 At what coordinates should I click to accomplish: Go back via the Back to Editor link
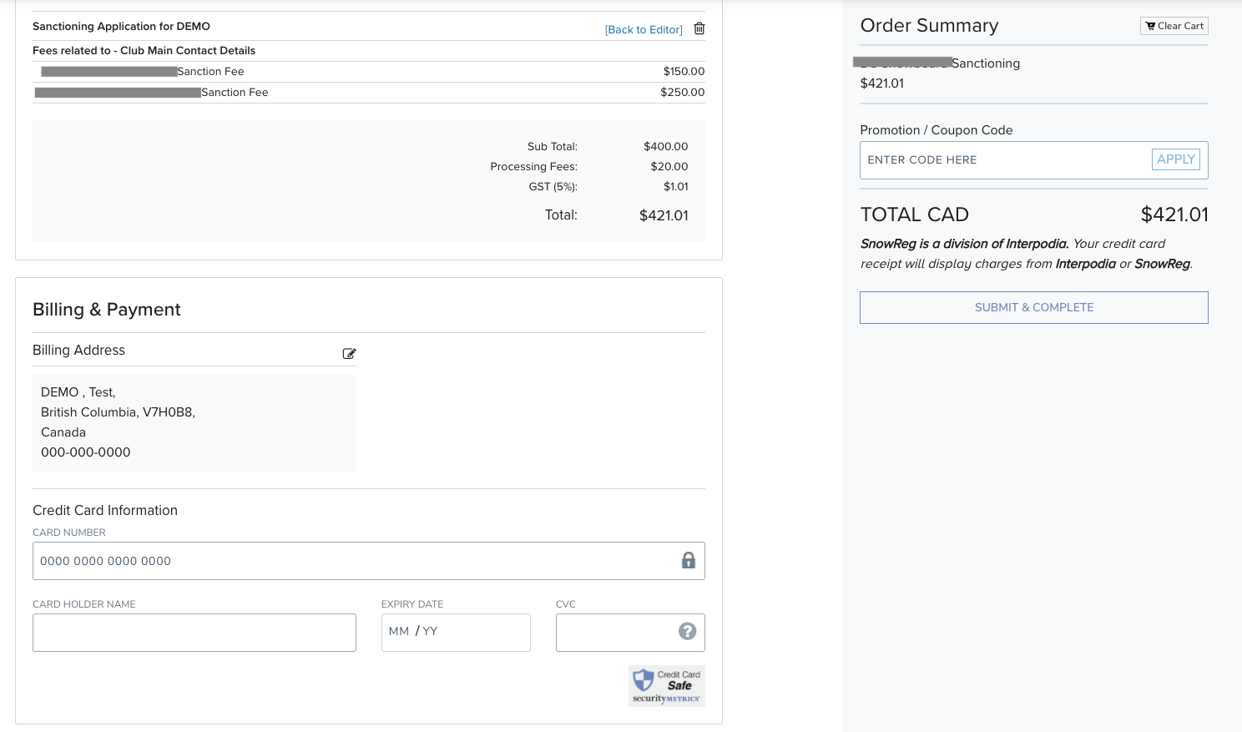[x=643, y=30]
